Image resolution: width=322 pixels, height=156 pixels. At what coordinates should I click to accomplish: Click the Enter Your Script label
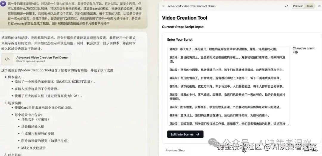click(180, 40)
